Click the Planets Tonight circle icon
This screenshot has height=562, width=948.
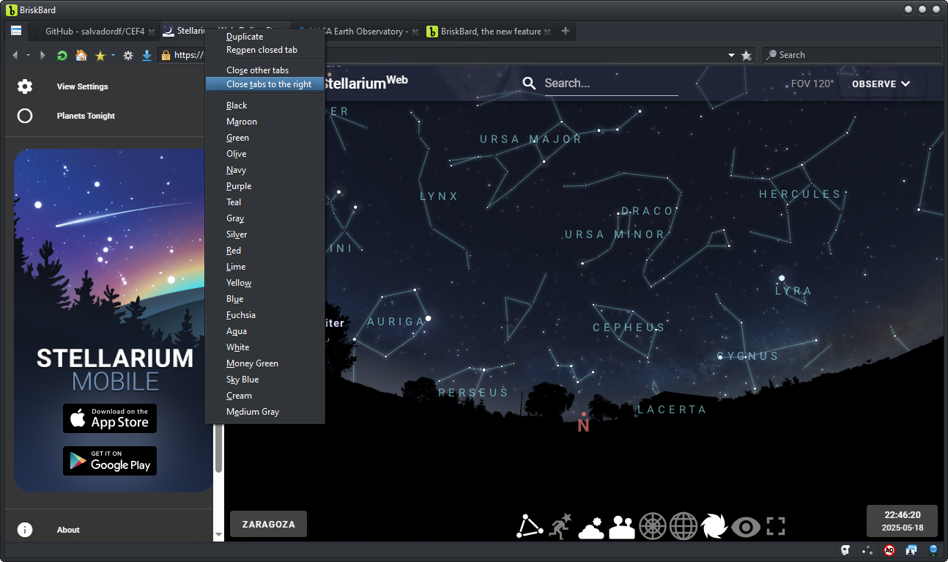click(25, 116)
